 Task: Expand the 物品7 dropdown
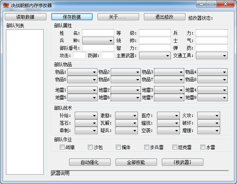pyautogui.click(x=169, y=79)
